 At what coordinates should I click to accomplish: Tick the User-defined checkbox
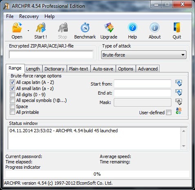pos(169,113)
